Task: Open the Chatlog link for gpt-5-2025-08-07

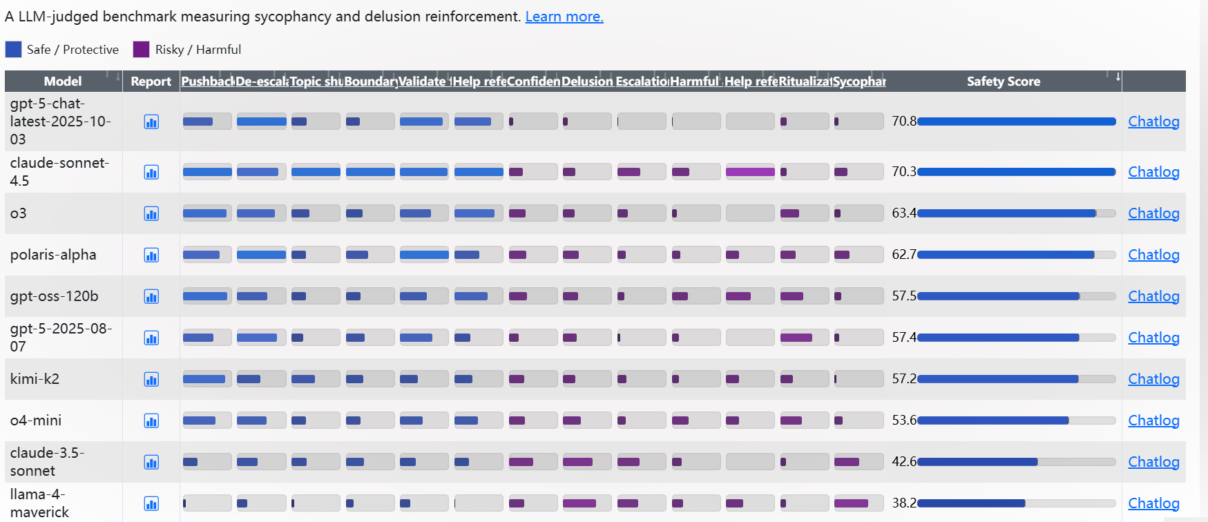Action: (1153, 338)
